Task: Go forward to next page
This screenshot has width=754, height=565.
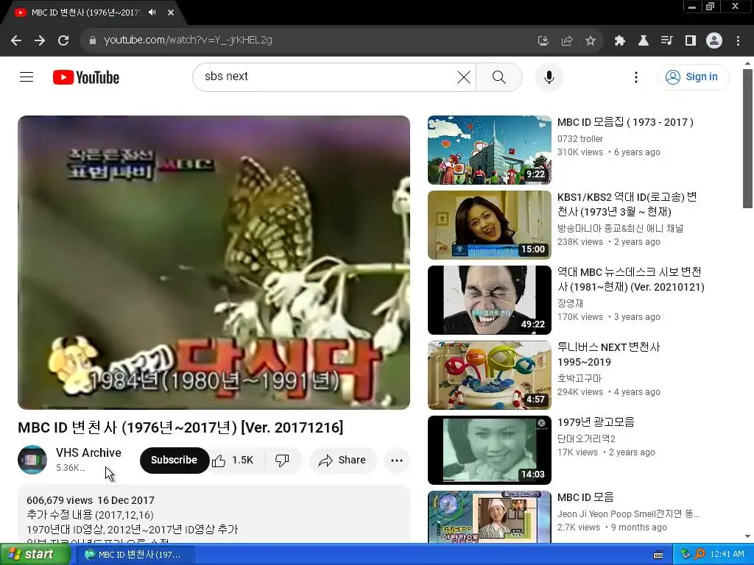Action: point(40,40)
